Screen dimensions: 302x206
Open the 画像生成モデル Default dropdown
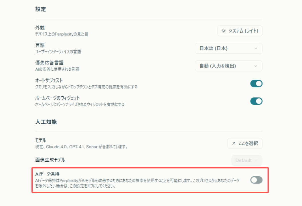[x=247, y=161]
